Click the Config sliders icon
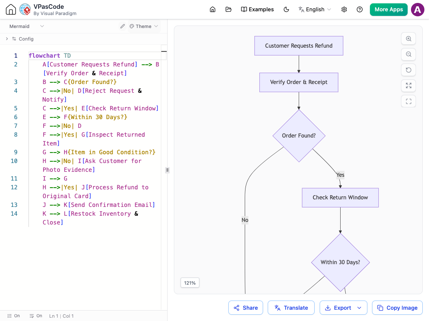The height and width of the screenshot is (321, 429). 14,39
